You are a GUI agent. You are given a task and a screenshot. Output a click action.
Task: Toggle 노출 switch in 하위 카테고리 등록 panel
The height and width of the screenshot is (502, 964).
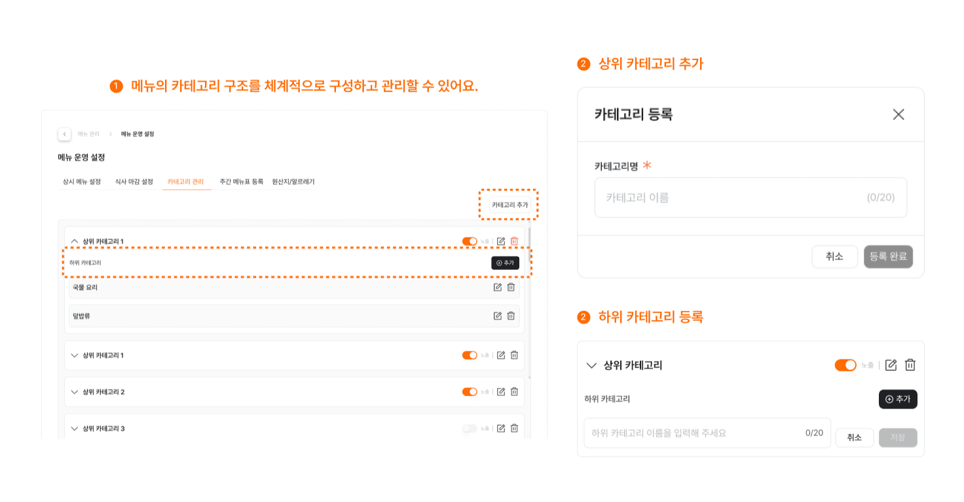point(845,365)
